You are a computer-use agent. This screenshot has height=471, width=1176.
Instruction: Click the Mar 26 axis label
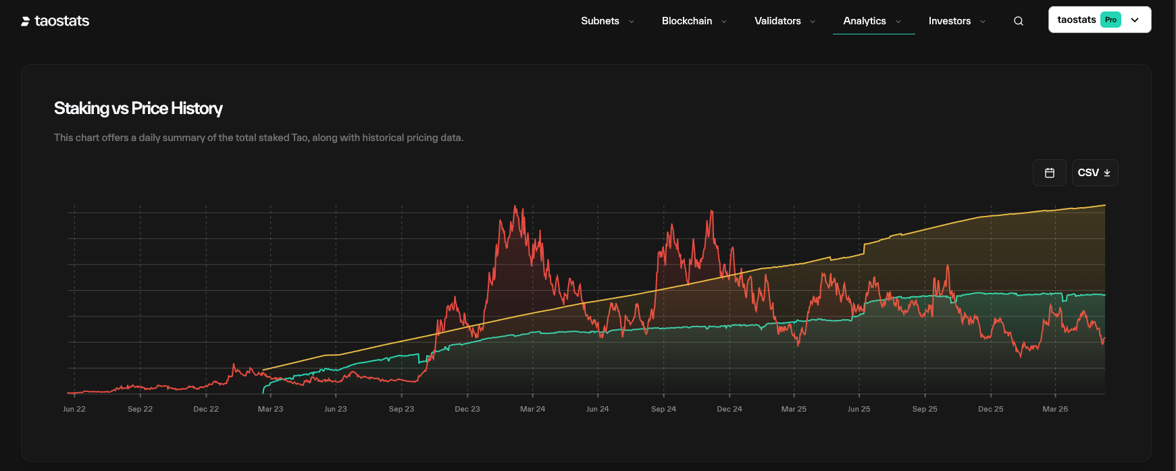click(x=1055, y=409)
